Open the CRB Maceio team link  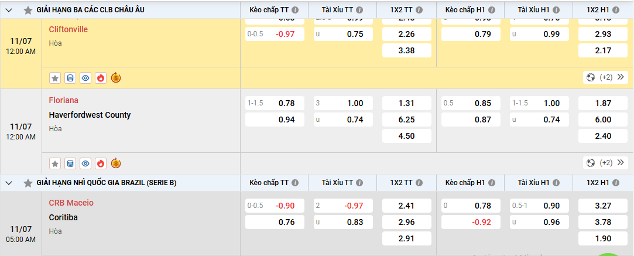[x=71, y=203]
